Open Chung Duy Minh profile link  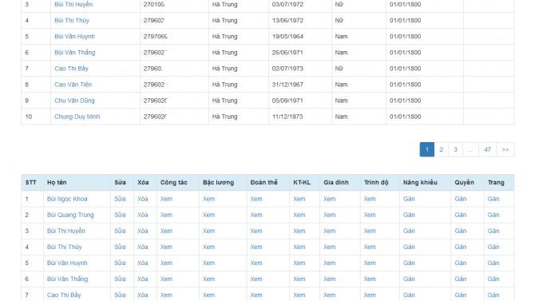[x=77, y=117]
